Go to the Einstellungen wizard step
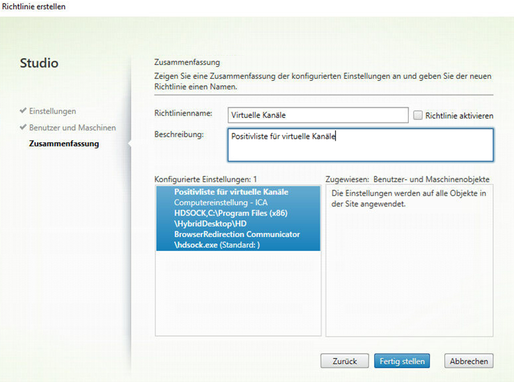Viewport: 514px width, 382px height. 52,111
